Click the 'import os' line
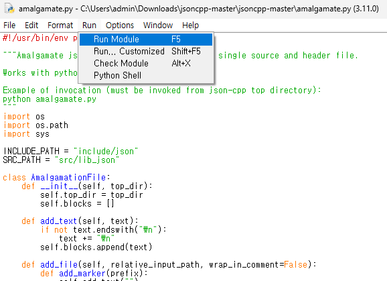This screenshot has width=387, height=281. click(x=23, y=117)
